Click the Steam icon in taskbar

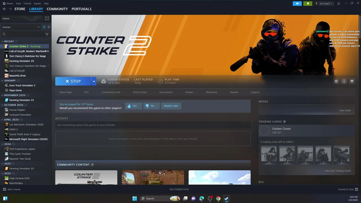226,198
